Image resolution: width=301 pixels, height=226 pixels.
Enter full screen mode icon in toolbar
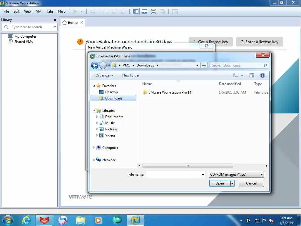(153, 11)
